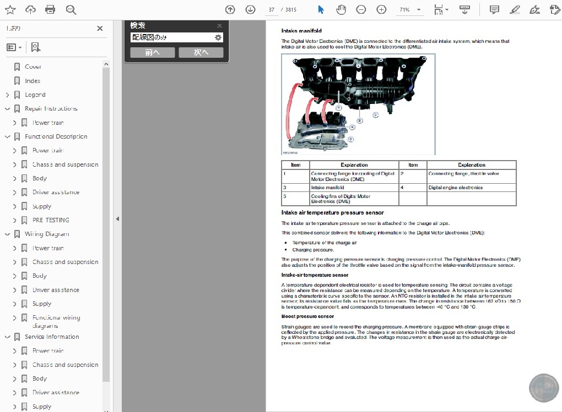Select Driver assistance under Functional Description
Screen dimensions: 562x412
pos(56,192)
